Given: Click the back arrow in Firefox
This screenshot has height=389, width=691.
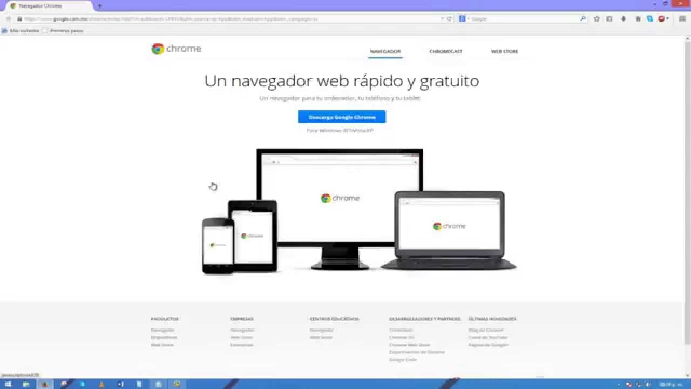Looking at the screenshot, I should click(9, 18).
